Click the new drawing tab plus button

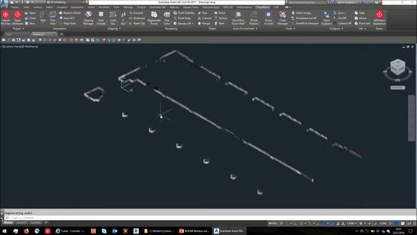[61, 34]
